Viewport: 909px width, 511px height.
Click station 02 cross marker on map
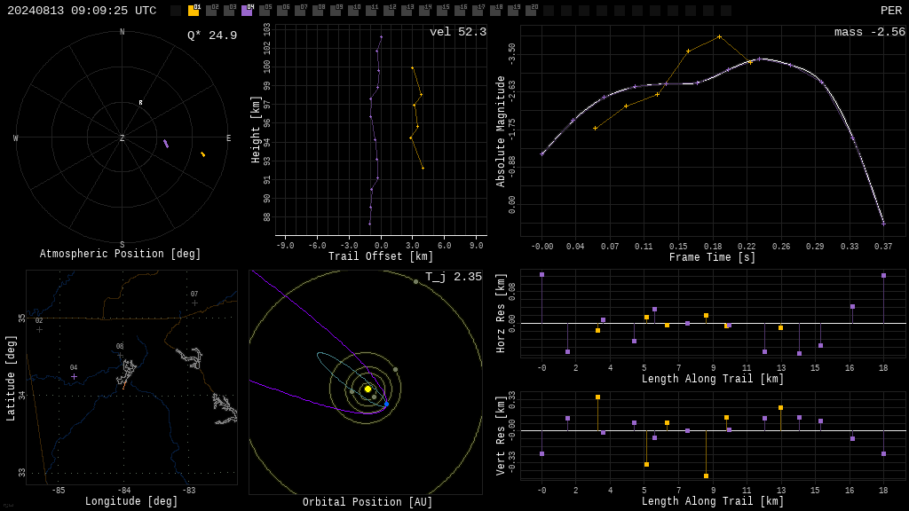click(39, 330)
